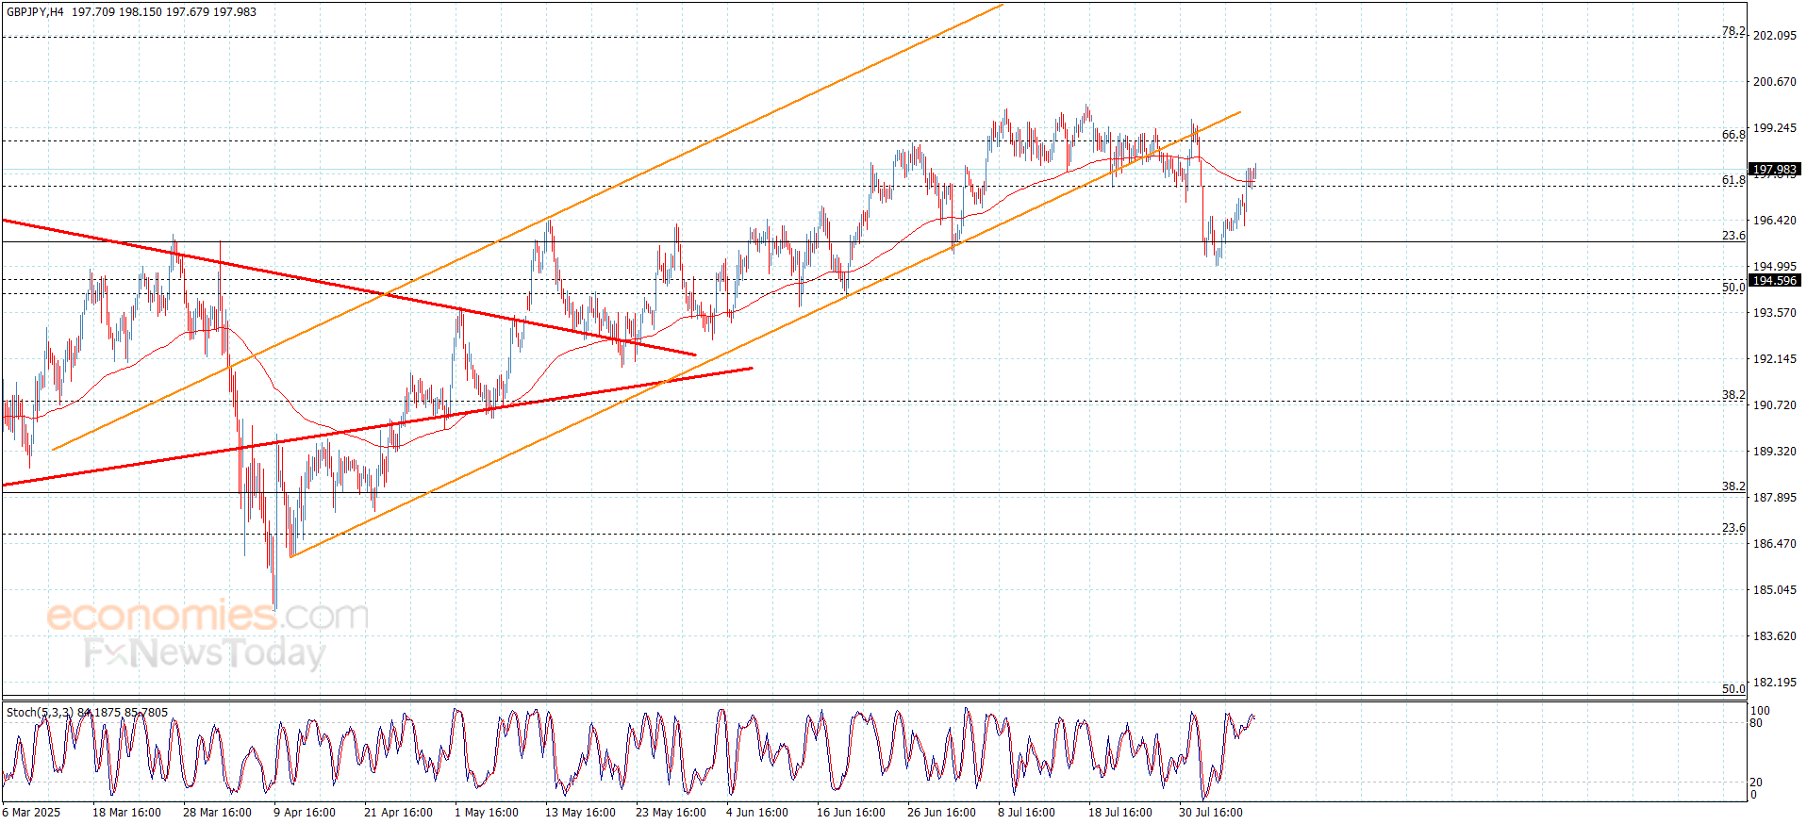This screenshot has width=1807, height=824.
Task: Click the price scale value 186.470
Action: click(1774, 544)
